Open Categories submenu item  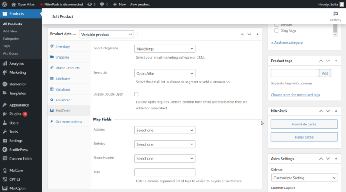(x=11, y=39)
